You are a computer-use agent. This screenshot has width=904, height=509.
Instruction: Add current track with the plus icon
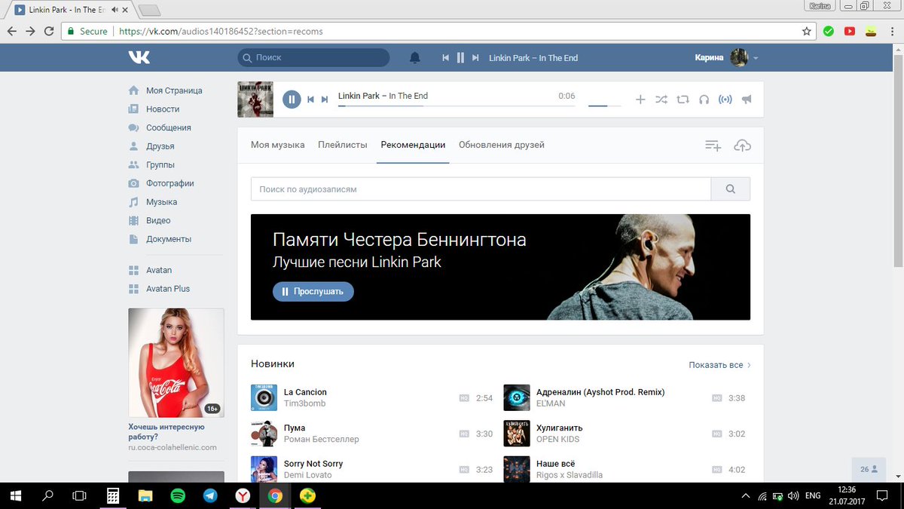tap(640, 99)
